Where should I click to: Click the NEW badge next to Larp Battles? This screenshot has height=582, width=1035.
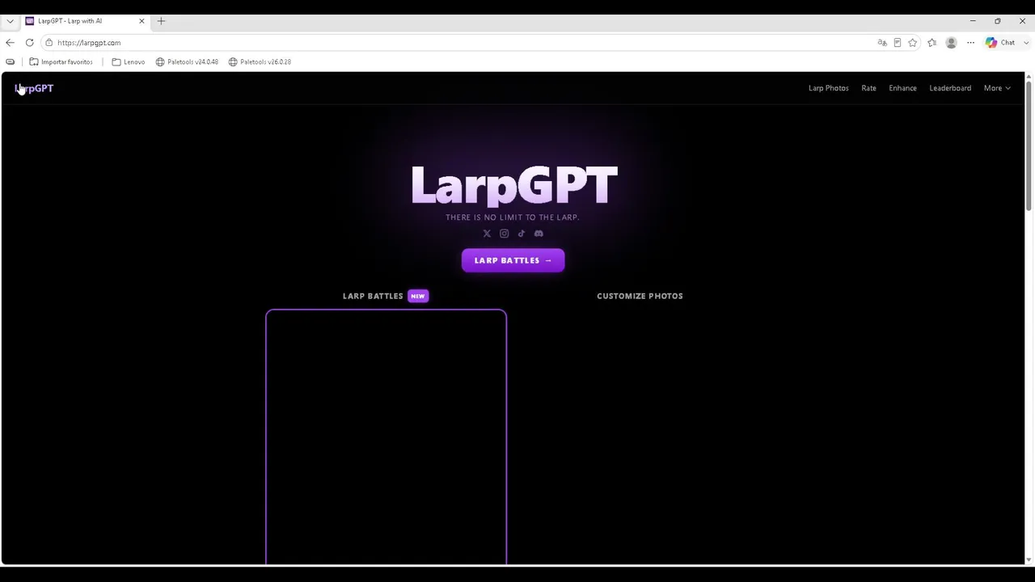pyautogui.click(x=418, y=296)
